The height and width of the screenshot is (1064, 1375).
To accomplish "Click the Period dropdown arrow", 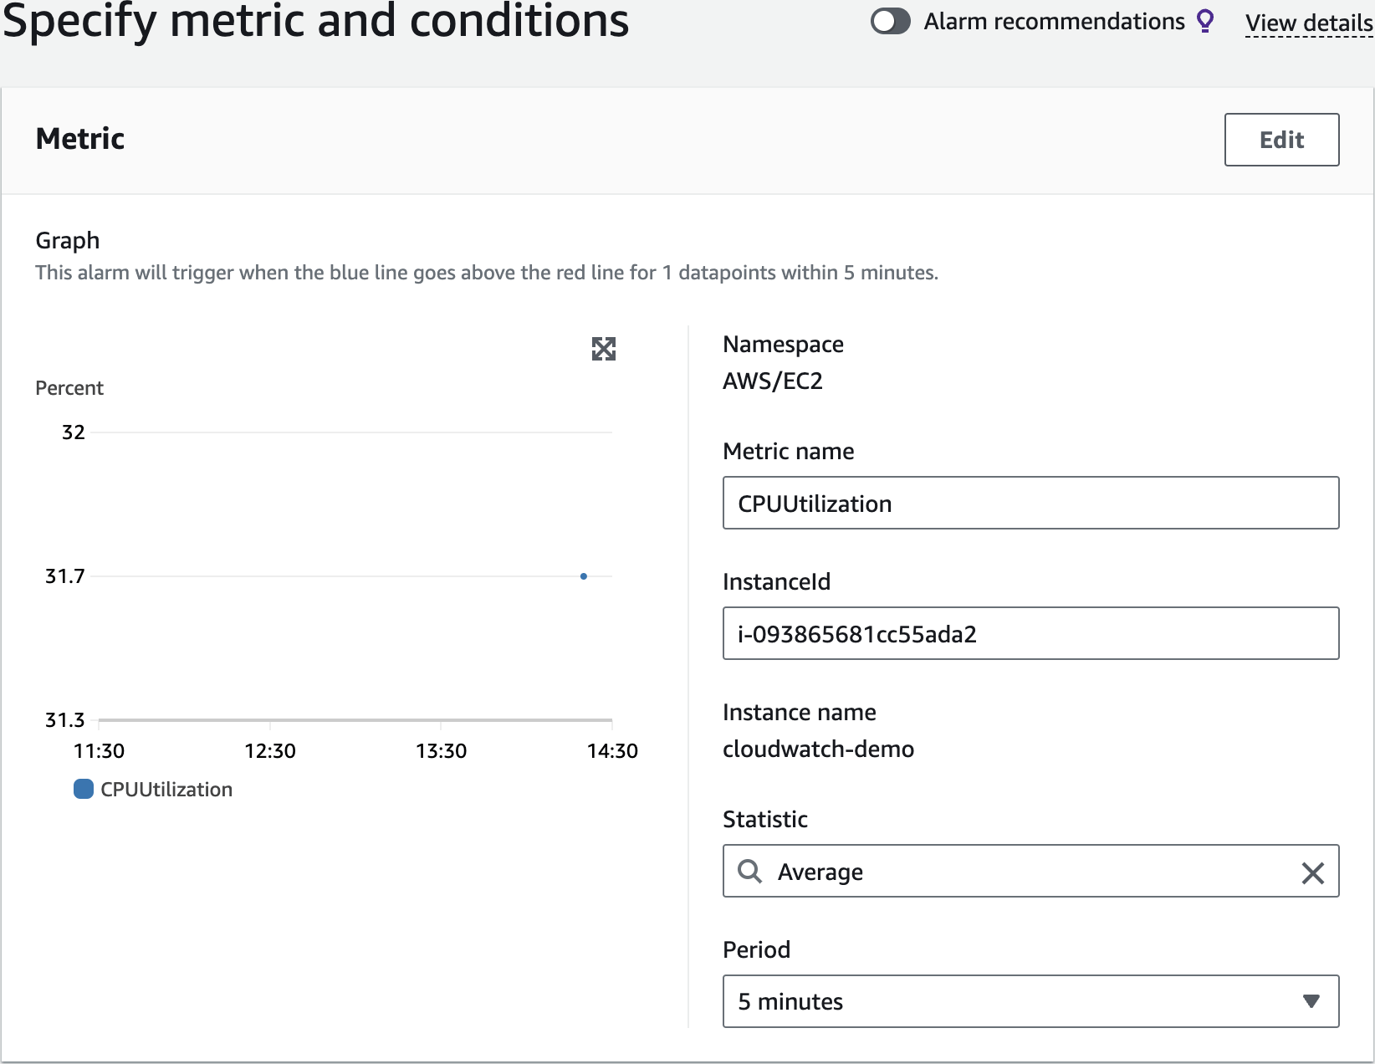I will 1311,1001.
